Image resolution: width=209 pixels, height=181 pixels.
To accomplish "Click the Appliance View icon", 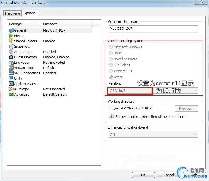I will tap(11, 83).
